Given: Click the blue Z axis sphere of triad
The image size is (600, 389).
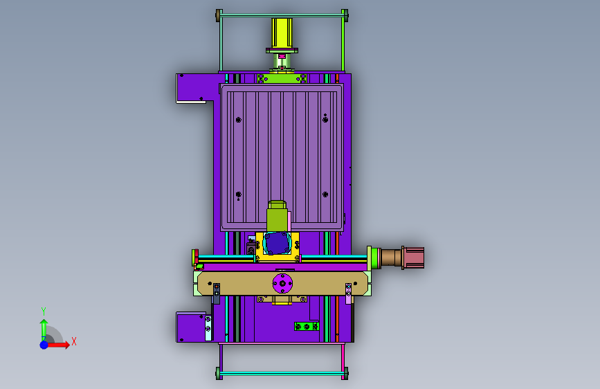Looking at the screenshot, I should click(44, 345).
